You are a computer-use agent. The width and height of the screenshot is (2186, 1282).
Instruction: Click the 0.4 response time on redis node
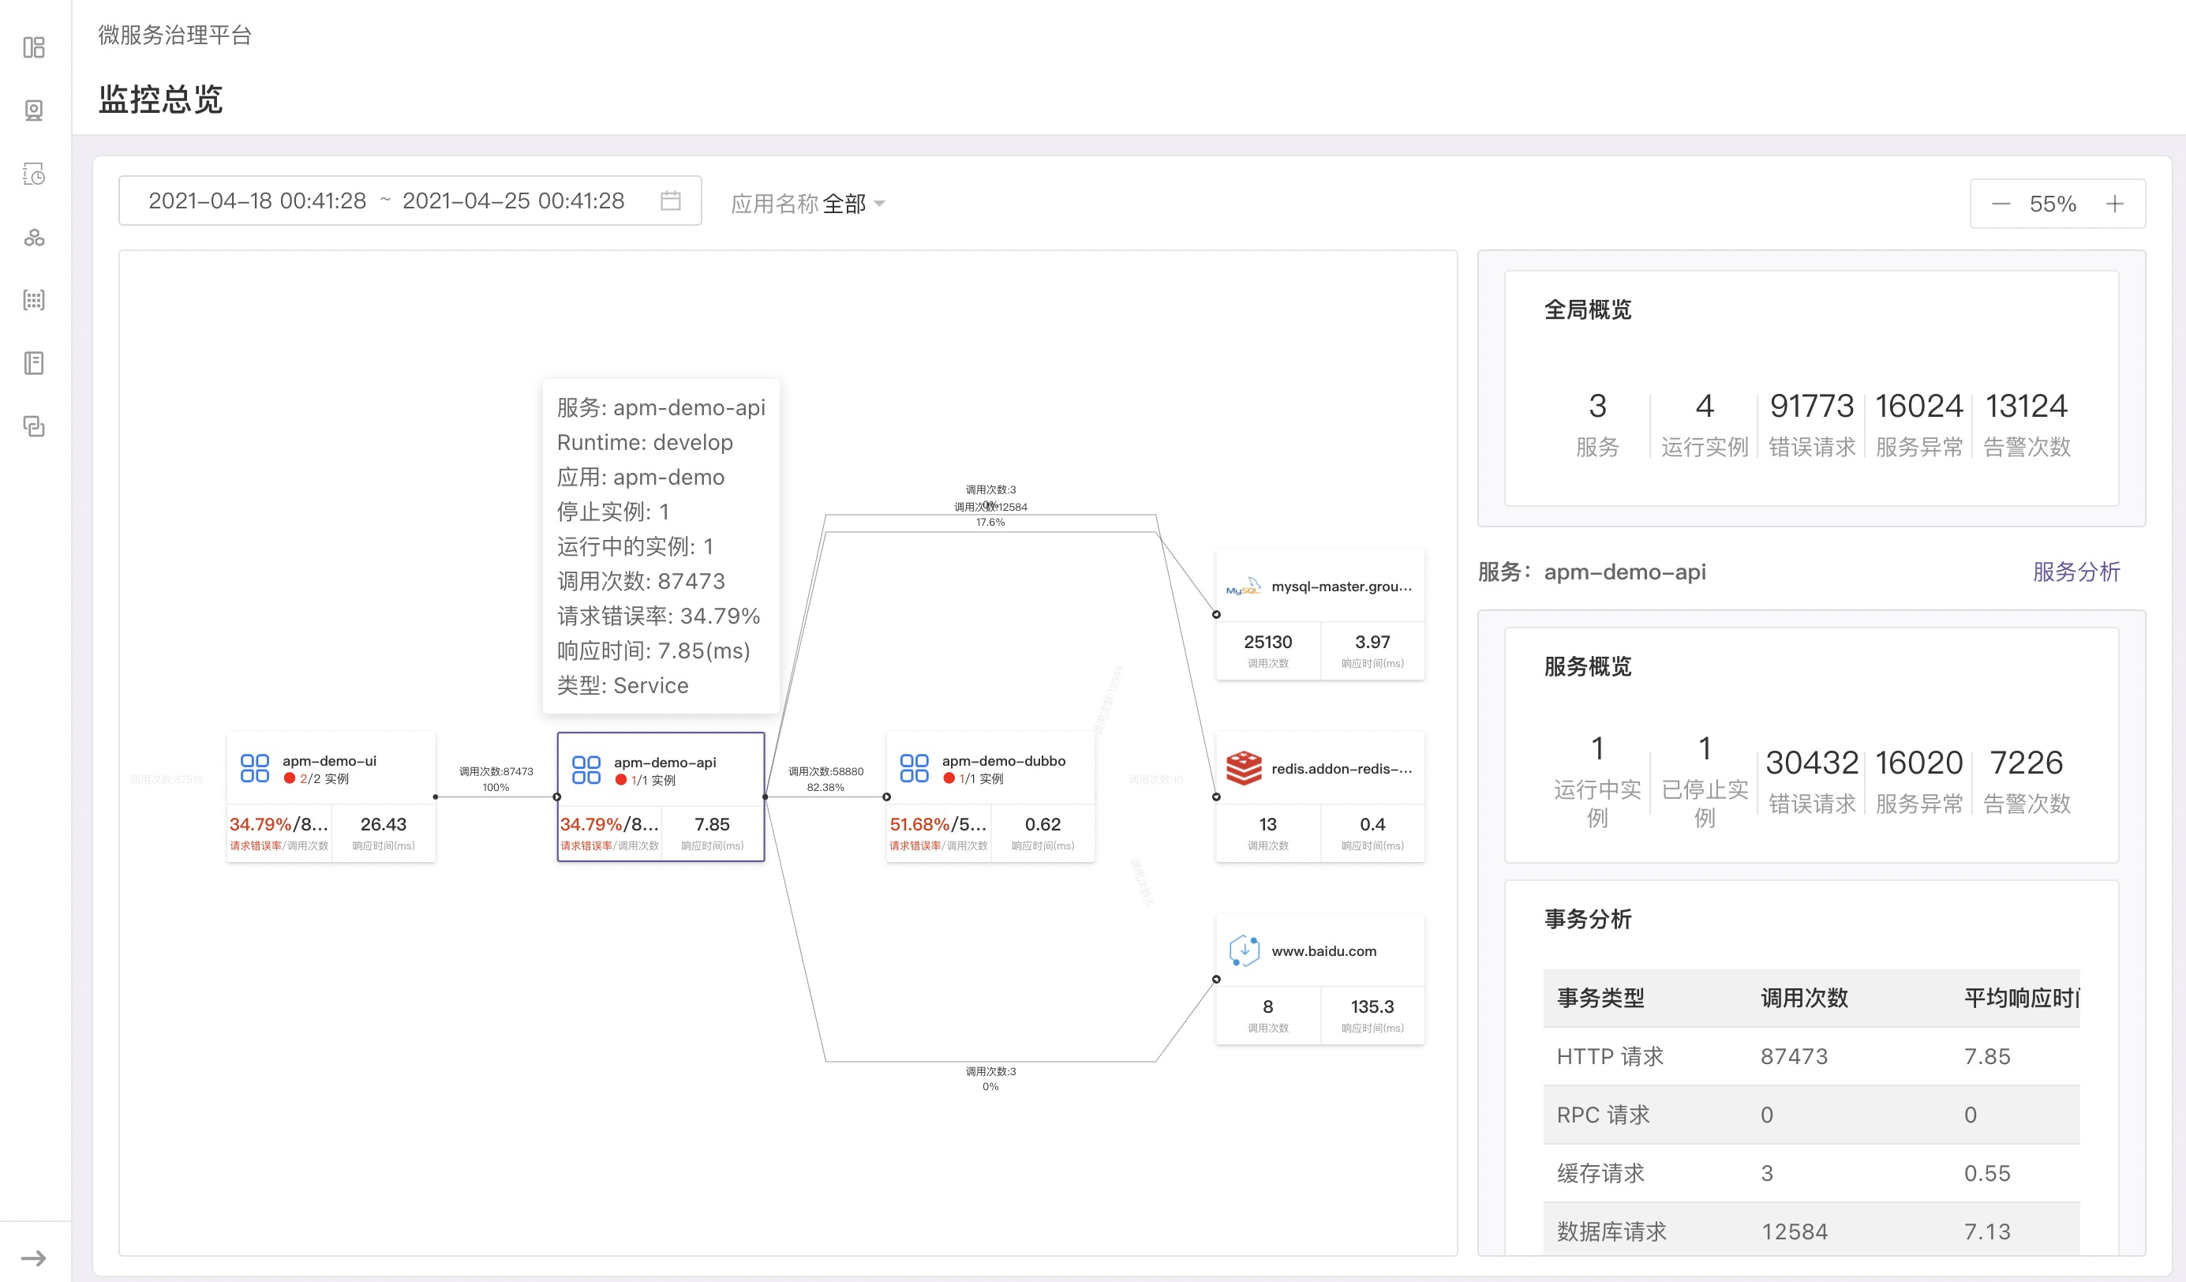(1372, 823)
